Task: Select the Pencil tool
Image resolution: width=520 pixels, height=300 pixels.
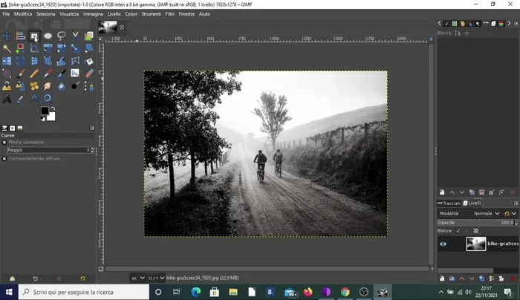Action: (34, 74)
